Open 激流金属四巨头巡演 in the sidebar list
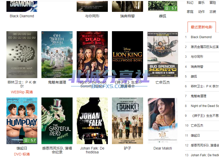The image size is (219, 157). [205, 47]
